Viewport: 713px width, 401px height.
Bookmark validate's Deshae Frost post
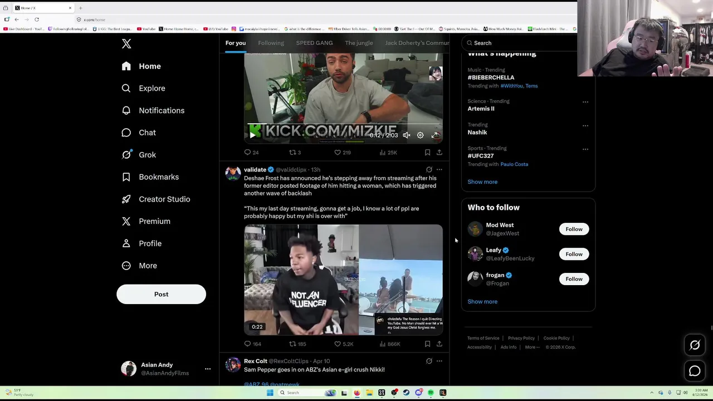tap(427, 344)
